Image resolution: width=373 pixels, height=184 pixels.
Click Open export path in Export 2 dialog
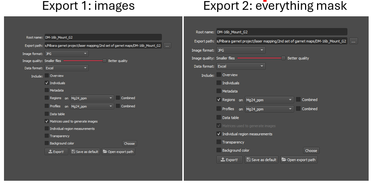click(x=299, y=160)
